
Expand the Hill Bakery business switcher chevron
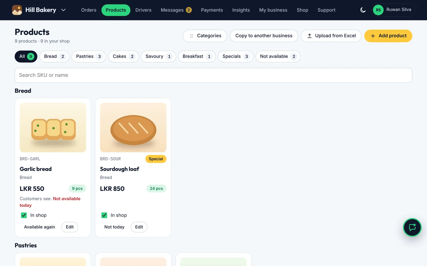[x=63, y=10]
